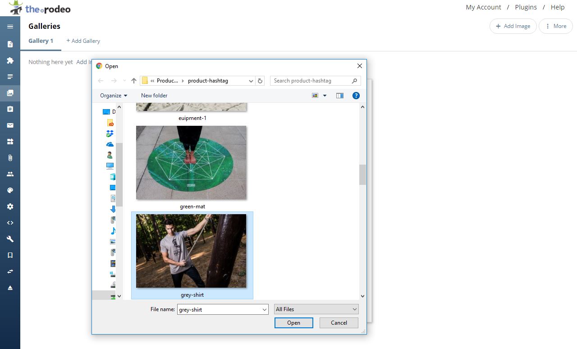The height and width of the screenshot is (349, 577).
Task: Click the + Add Gallery tab
Action: pos(83,41)
